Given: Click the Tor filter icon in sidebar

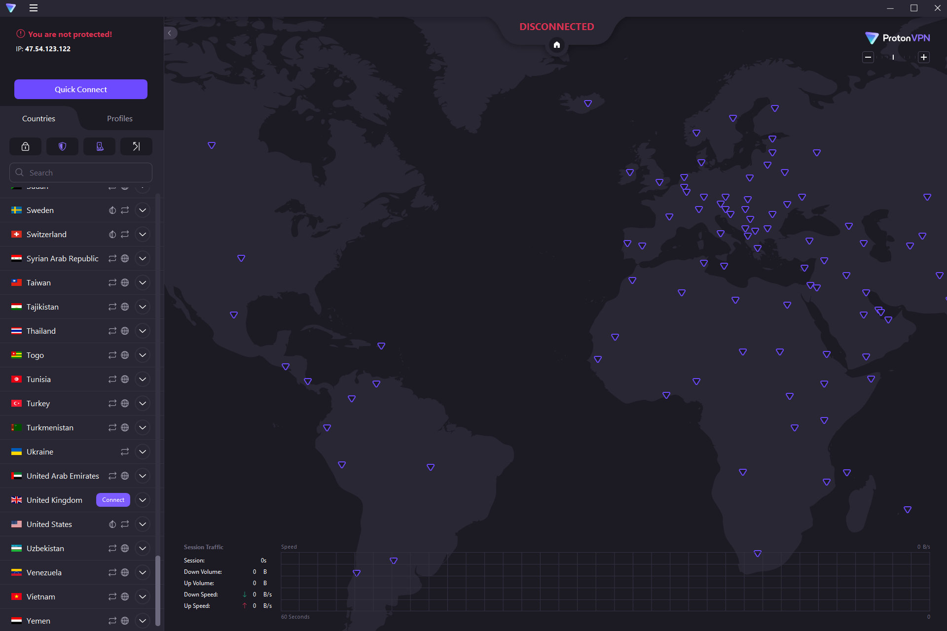Looking at the screenshot, I should pos(99,146).
